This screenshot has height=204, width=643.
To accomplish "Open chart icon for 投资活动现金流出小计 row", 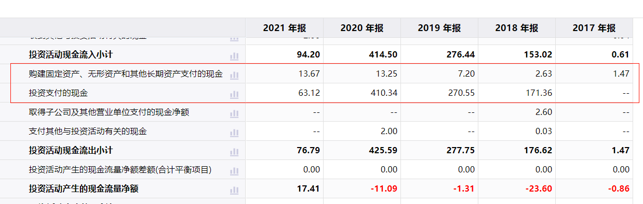I will pos(234,151).
